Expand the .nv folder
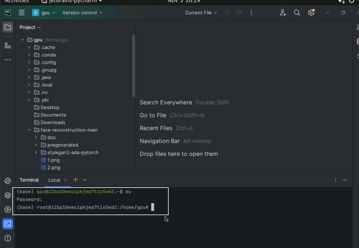 pos(29,93)
